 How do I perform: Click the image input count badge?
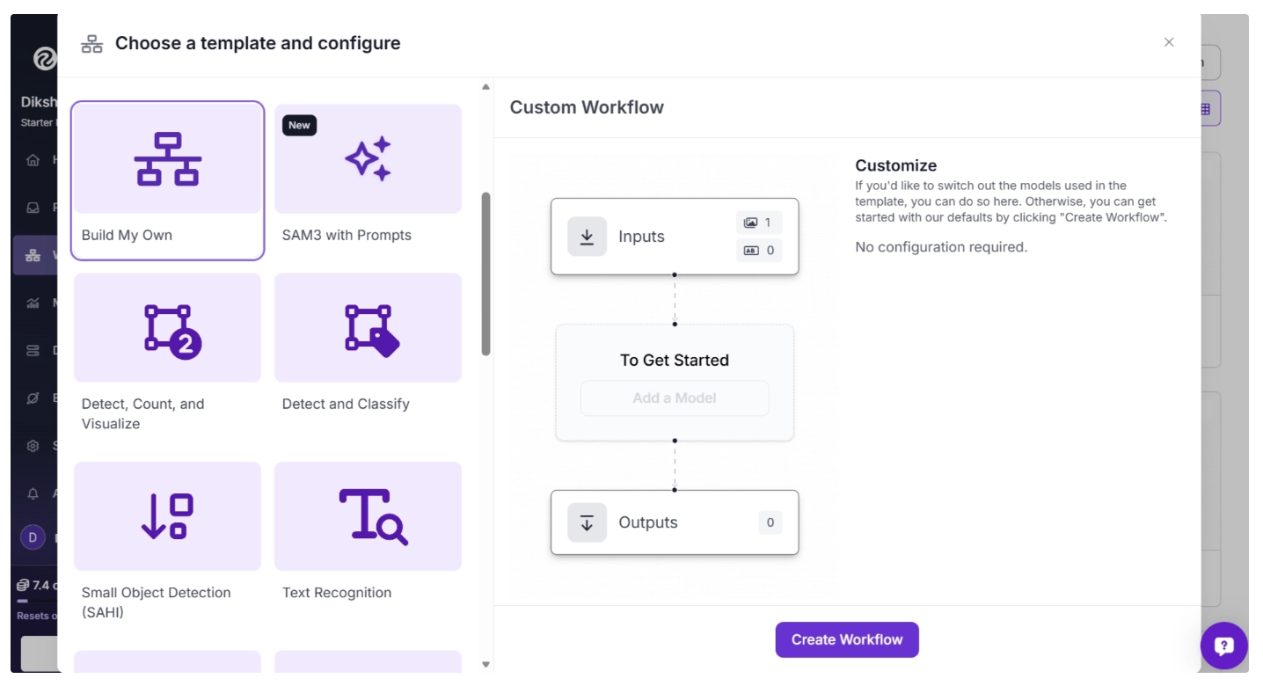point(758,223)
